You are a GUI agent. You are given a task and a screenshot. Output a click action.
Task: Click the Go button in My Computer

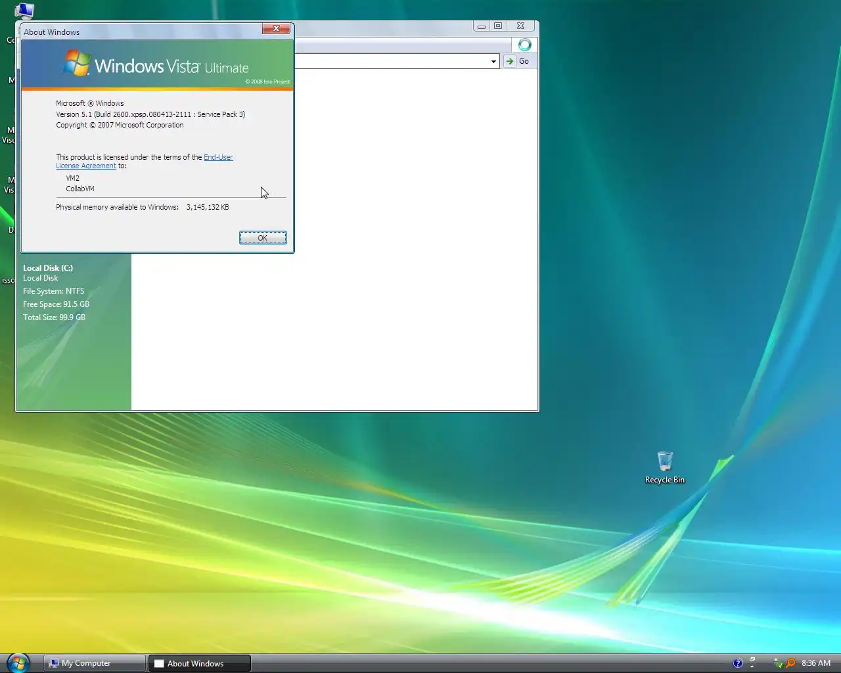(x=518, y=61)
